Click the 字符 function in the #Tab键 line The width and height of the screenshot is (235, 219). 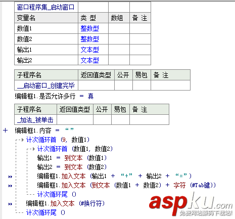179,185
